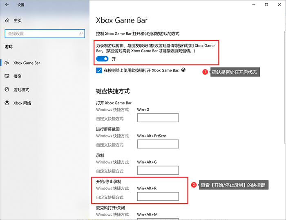Click the Xbox Game Bar sidebar icon
Image resolution: width=286 pixels, height=220 pixels.
(x=7, y=63)
